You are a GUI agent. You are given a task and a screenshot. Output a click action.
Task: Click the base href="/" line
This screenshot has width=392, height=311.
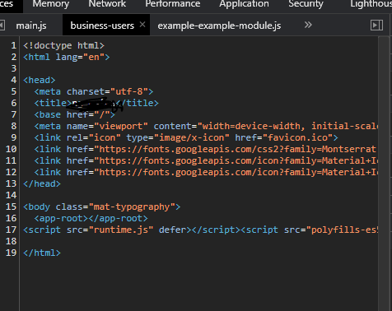[75, 114]
